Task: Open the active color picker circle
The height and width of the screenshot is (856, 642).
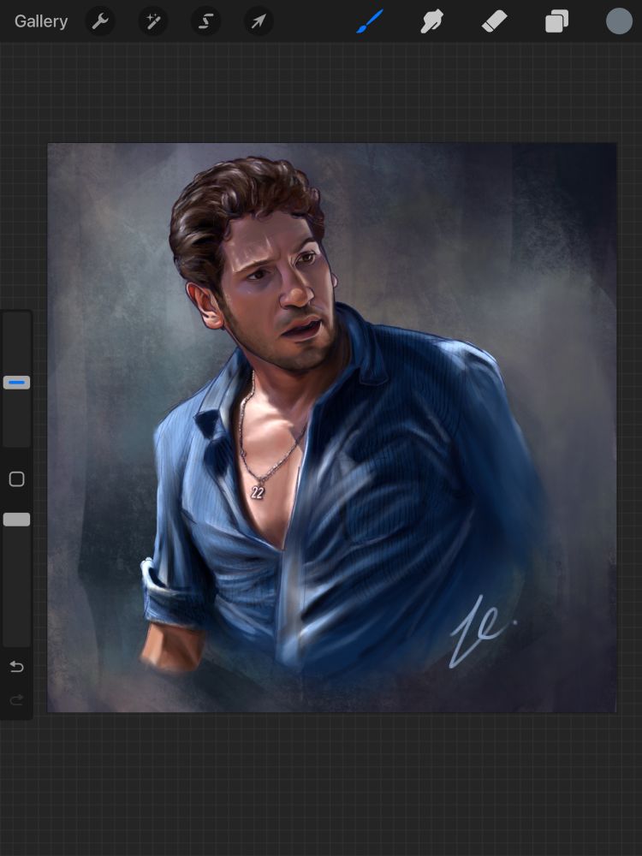Action: pyautogui.click(x=619, y=21)
